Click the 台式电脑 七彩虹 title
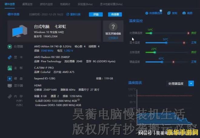The image size is (200, 138). 50,27
